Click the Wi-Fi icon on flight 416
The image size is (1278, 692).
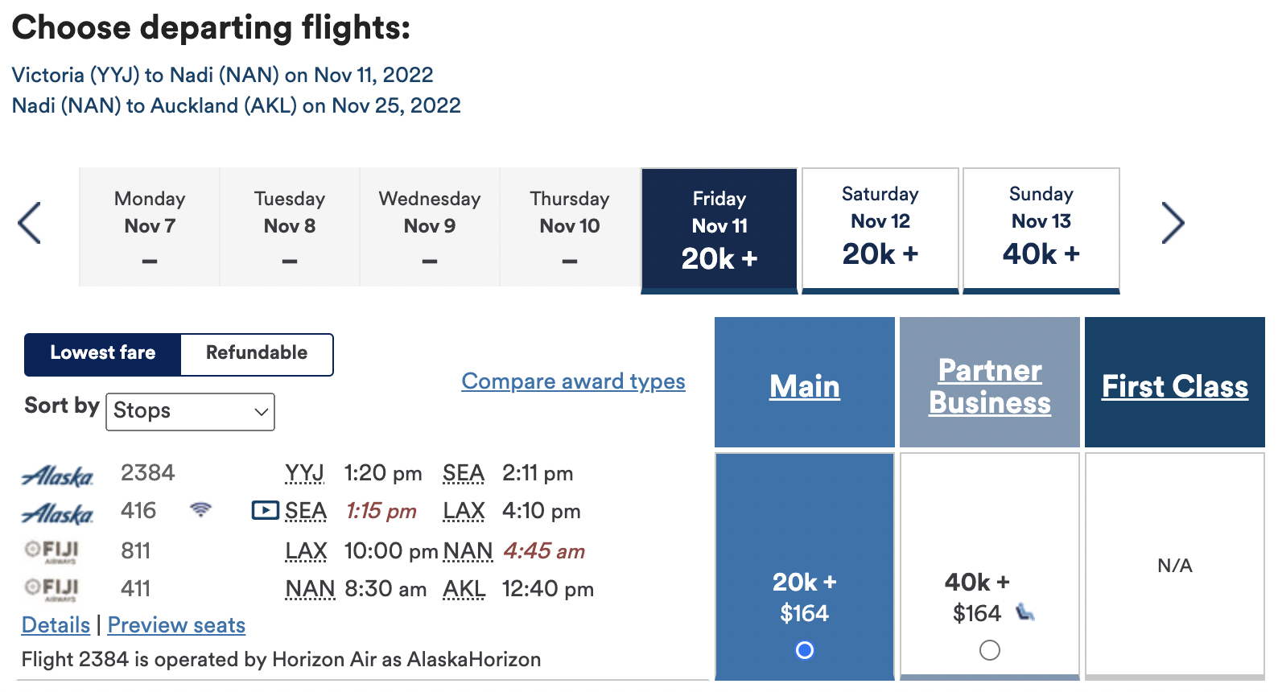(200, 509)
